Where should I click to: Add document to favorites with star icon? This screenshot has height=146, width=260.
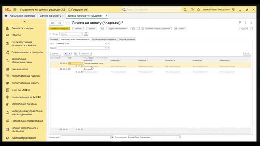click(68, 23)
